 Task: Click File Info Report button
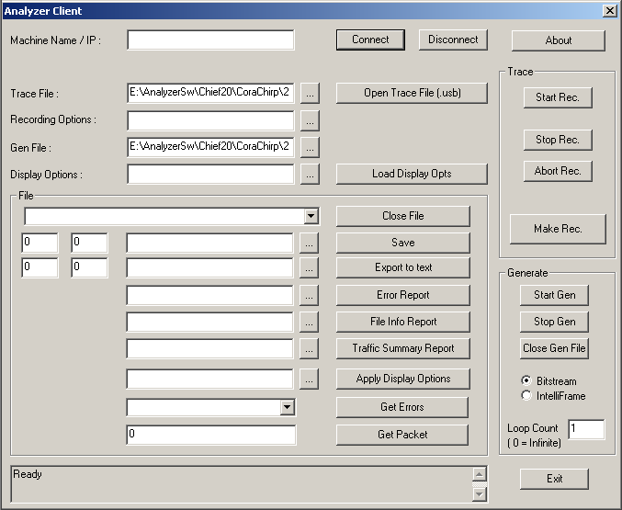403,322
